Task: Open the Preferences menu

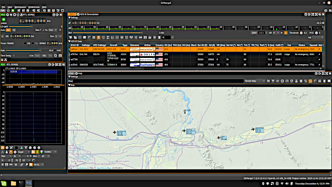Action: tap(34, 7)
